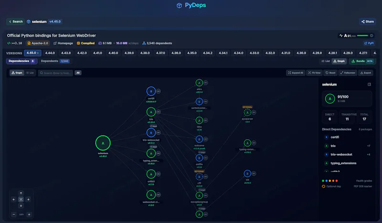Select the h11 node

click(247, 174)
